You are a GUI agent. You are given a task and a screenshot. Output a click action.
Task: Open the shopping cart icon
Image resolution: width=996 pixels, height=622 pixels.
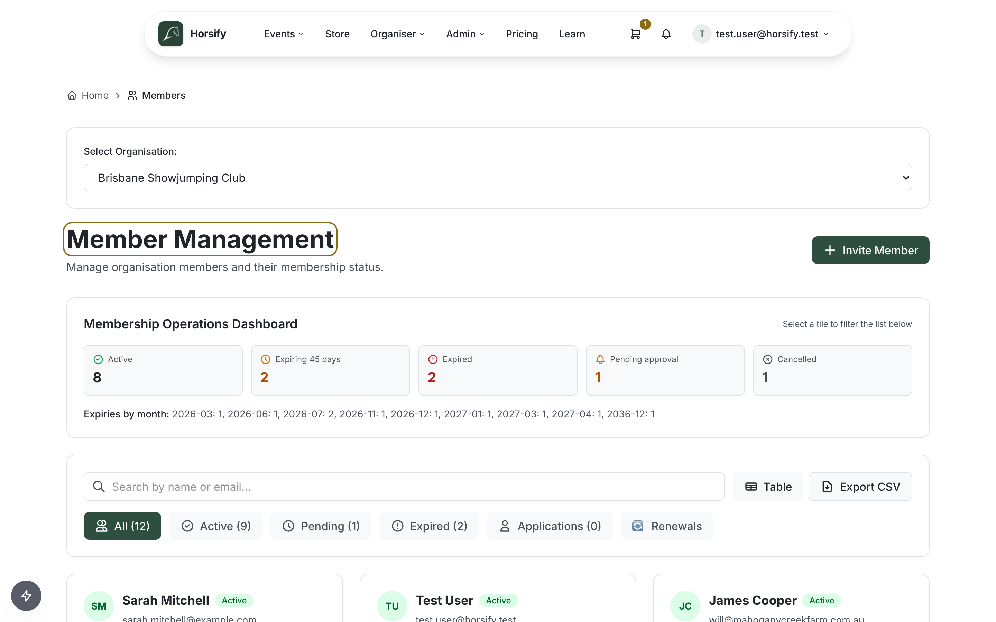pyautogui.click(x=635, y=34)
